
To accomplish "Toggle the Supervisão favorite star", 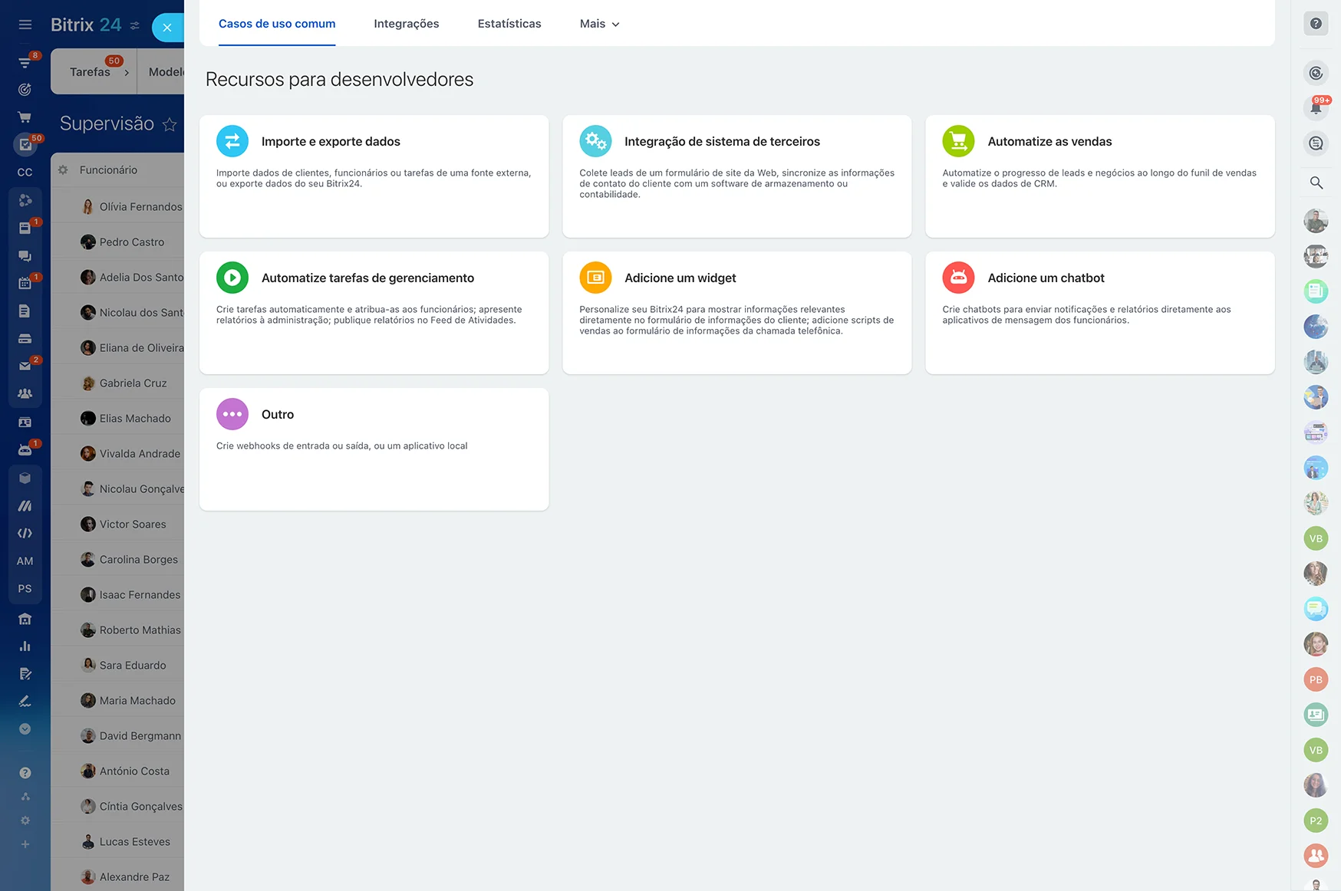I will pyautogui.click(x=170, y=124).
